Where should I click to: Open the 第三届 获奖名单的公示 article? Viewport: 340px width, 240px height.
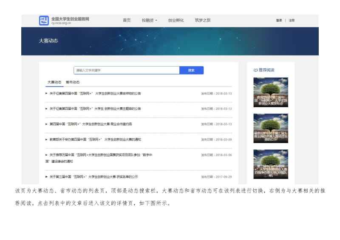click(93, 177)
